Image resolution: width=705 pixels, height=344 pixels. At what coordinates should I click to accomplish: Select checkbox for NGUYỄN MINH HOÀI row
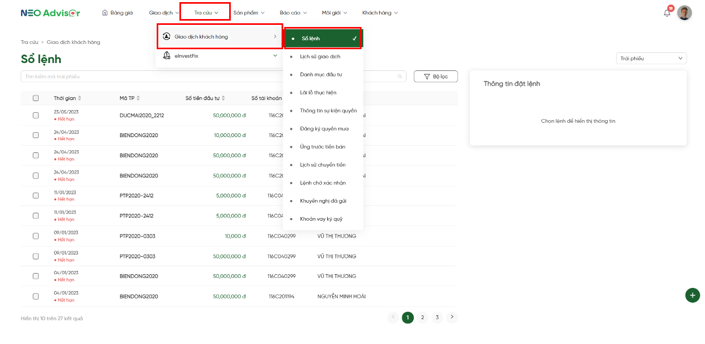(x=35, y=296)
